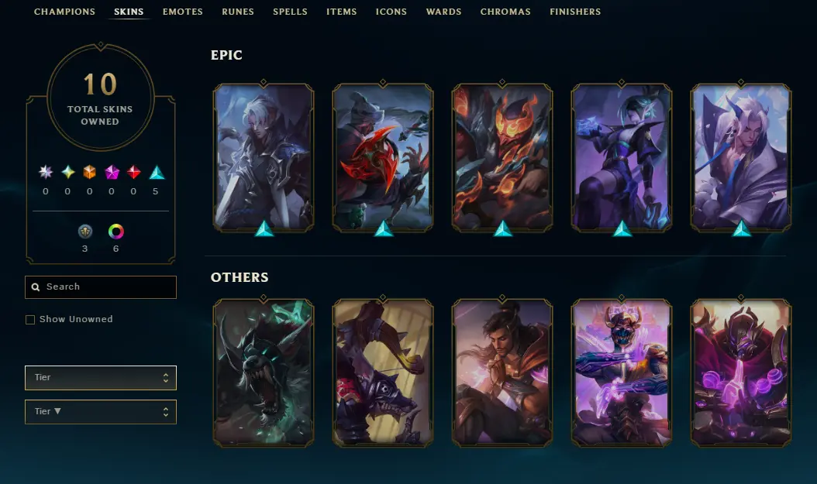The width and height of the screenshot is (817, 484).
Task: Switch to the Champions tab
Action: point(64,12)
